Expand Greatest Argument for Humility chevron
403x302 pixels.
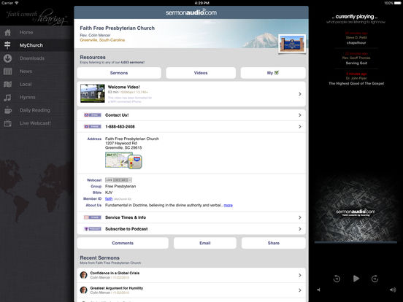[x=300, y=290]
